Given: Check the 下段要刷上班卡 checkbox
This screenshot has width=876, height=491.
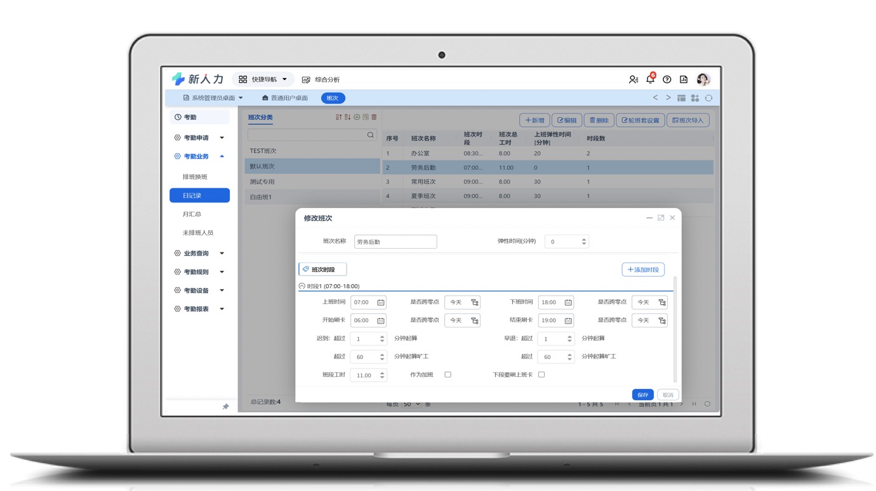Looking at the screenshot, I should 541,375.
